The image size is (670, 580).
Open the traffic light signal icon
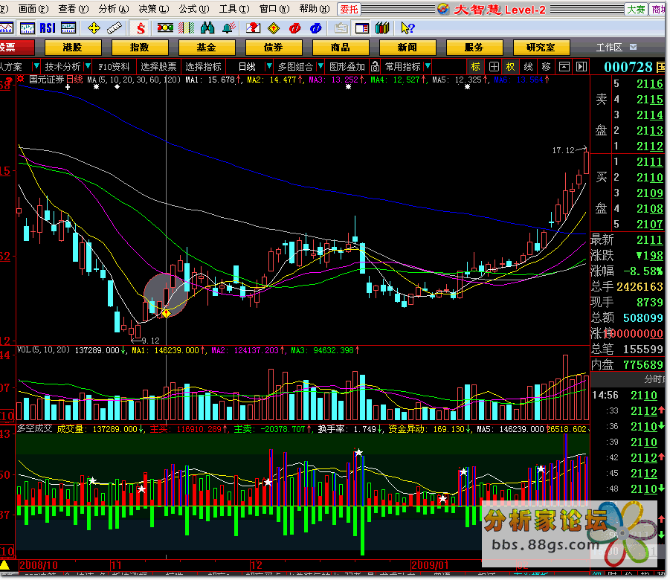click(x=165, y=28)
